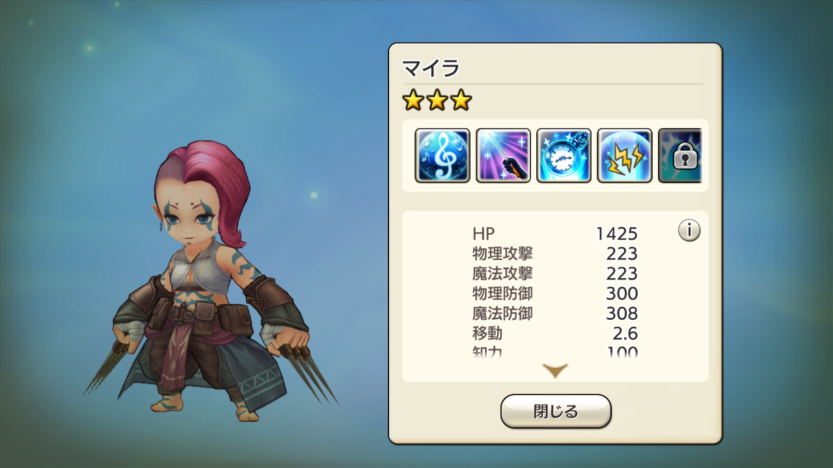833x468 pixels.
Task: Tap the third gold star rating
Action: [x=461, y=100]
